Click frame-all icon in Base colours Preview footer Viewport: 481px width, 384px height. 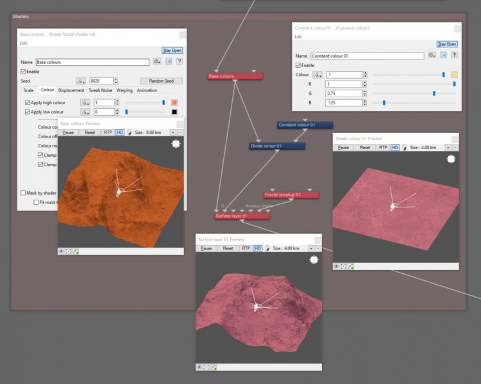[x=69, y=252]
